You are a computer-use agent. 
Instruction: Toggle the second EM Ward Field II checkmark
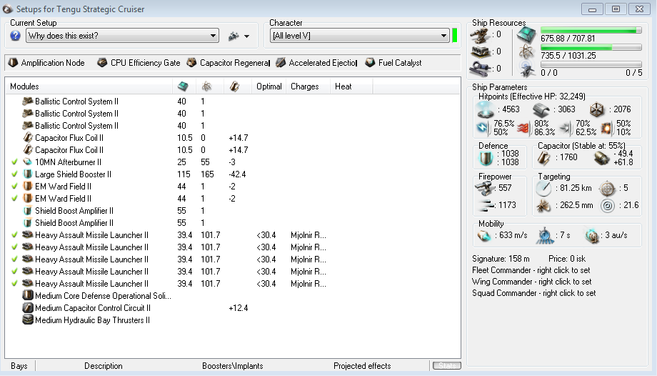(15, 199)
